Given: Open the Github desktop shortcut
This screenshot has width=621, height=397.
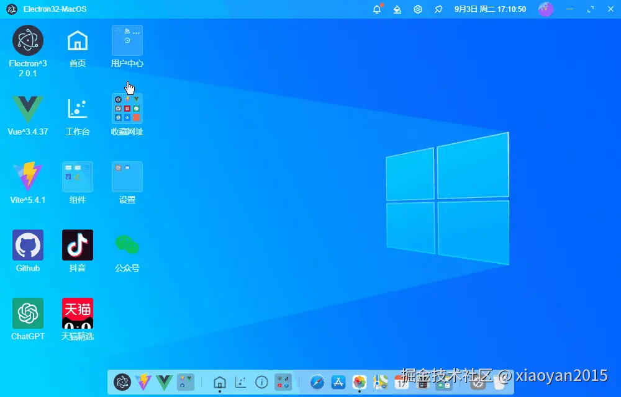Looking at the screenshot, I should pyautogui.click(x=28, y=245).
